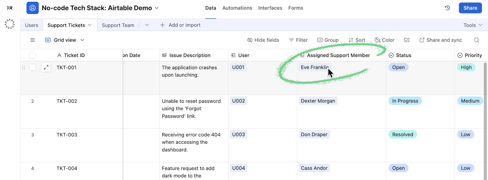Click the Dexter Morgan linked record
The height and width of the screenshot is (180, 488).
[318, 101]
